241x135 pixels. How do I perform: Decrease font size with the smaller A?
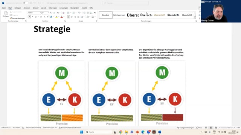click(x=54, y=13)
